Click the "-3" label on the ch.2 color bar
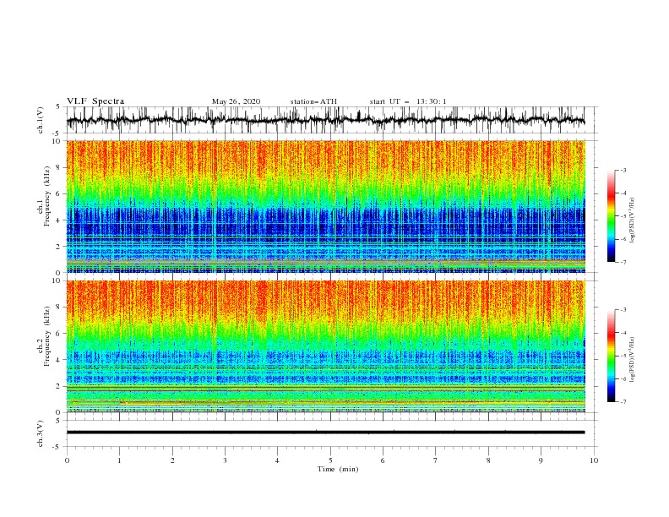The height and width of the screenshot is (517, 669). 623,310
